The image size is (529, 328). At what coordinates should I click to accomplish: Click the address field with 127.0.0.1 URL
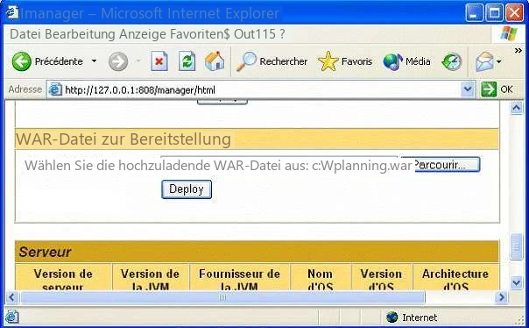pos(262,89)
